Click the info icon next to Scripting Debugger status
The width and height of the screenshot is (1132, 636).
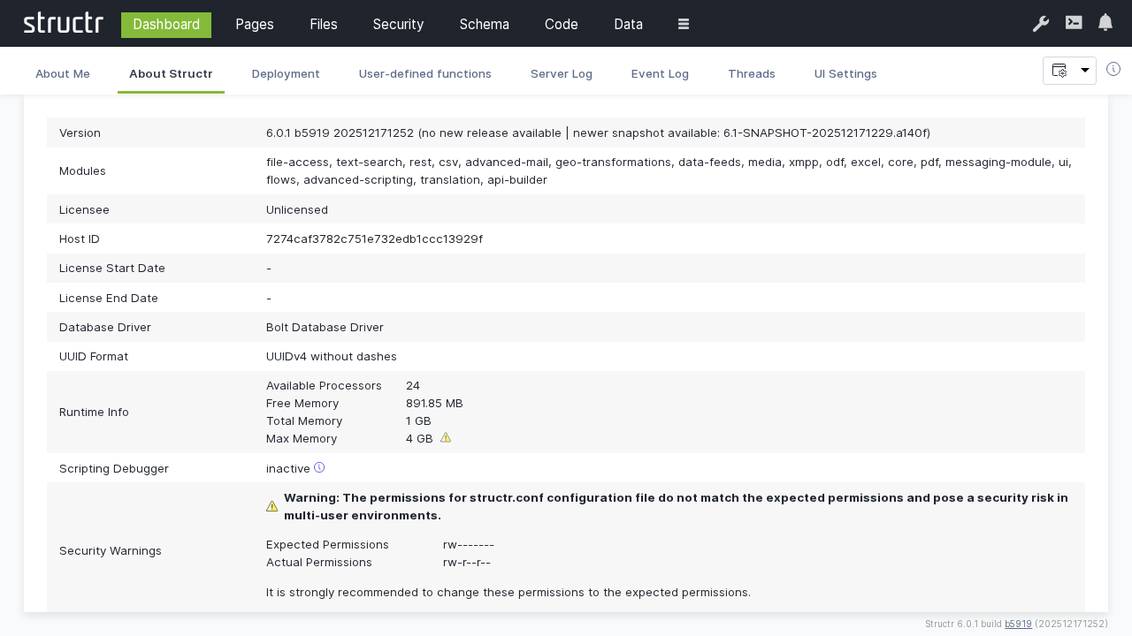tap(319, 467)
